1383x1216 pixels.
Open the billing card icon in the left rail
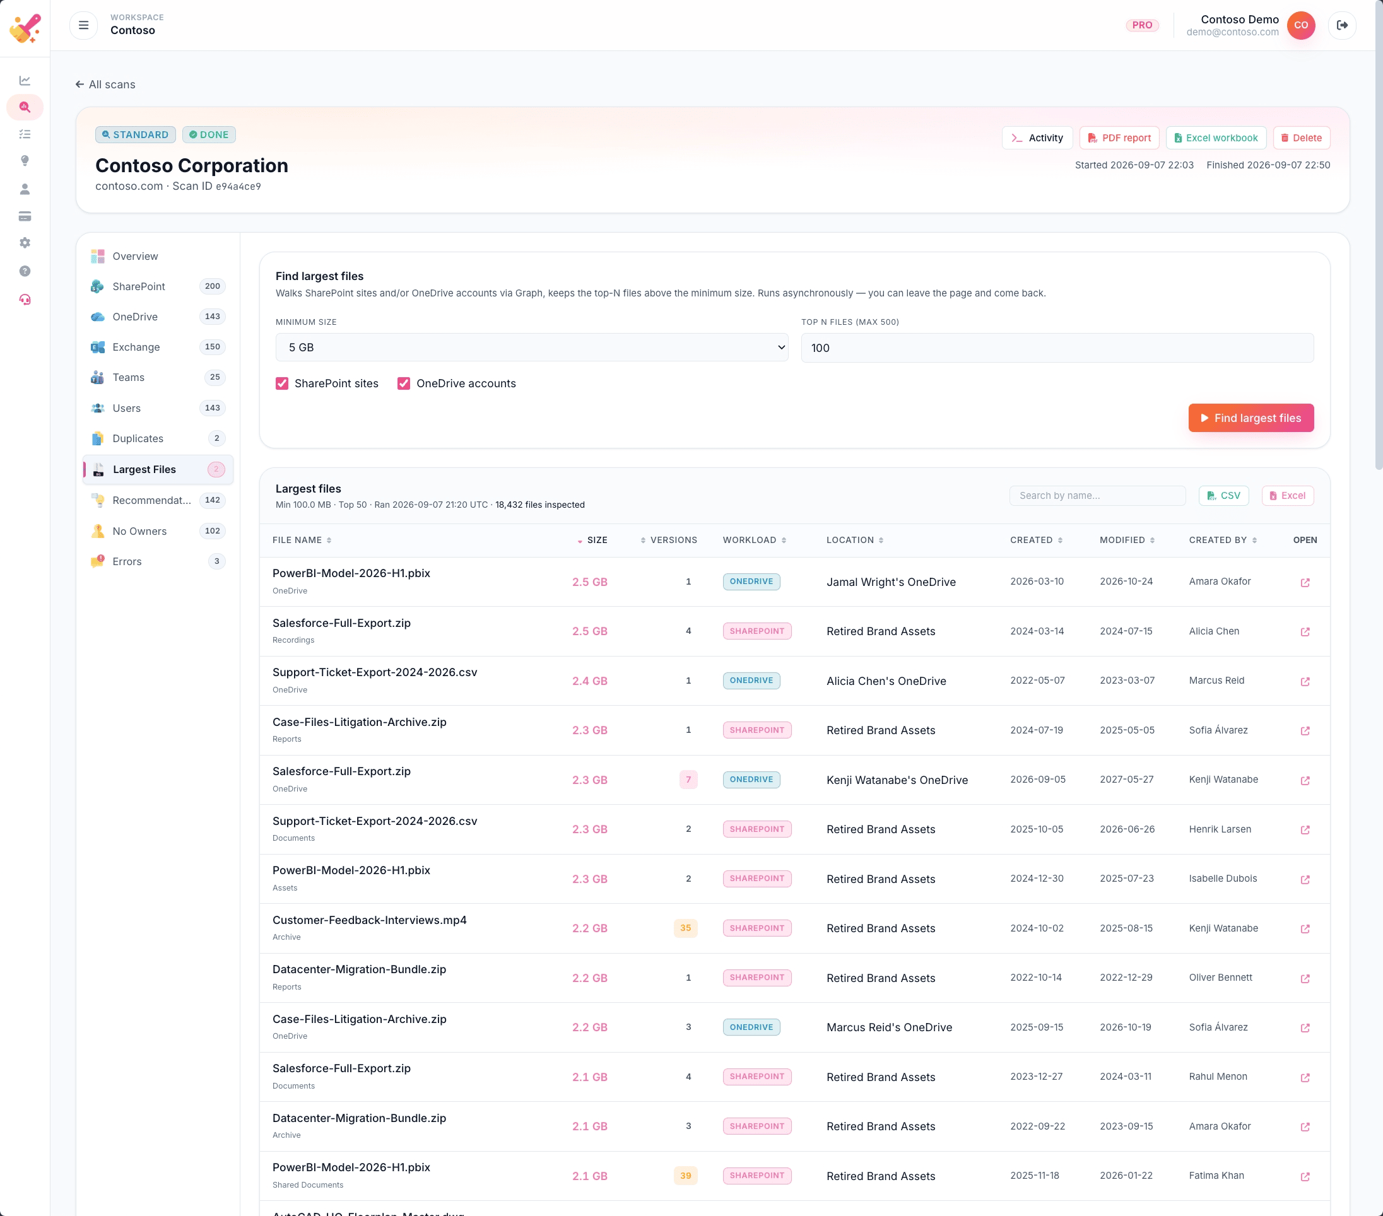tap(25, 216)
